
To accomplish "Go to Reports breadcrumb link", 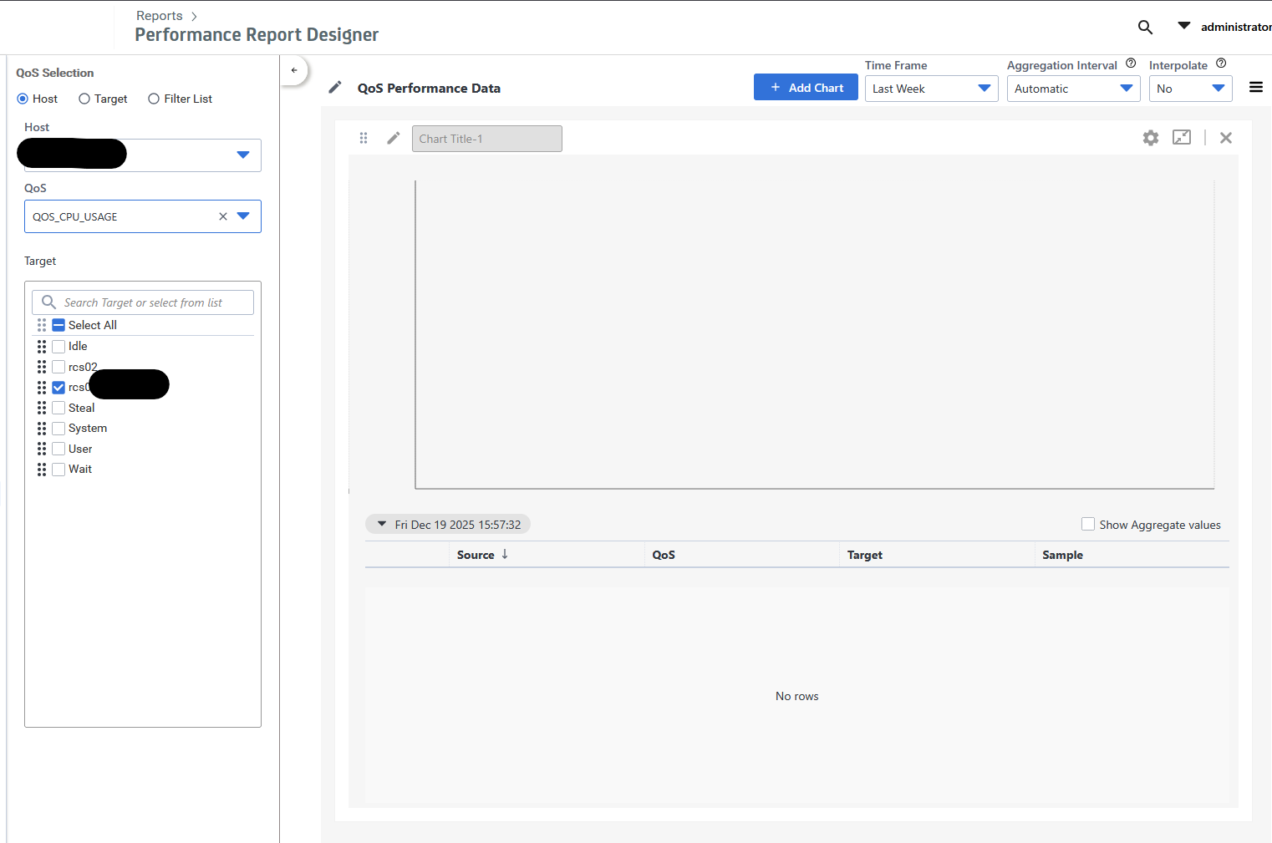I will pyautogui.click(x=159, y=16).
